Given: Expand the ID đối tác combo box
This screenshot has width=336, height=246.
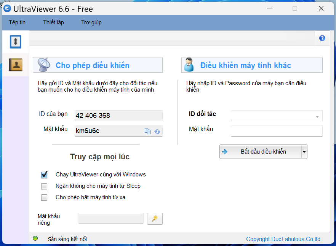Looking at the screenshot, I should pyautogui.click(x=317, y=117).
